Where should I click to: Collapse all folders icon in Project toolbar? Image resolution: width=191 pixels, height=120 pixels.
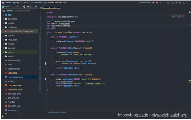pos(28,7)
